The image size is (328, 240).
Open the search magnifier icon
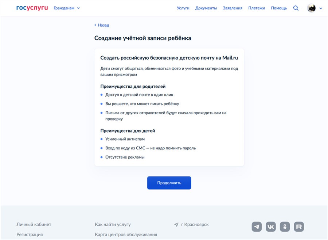(296, 8)
